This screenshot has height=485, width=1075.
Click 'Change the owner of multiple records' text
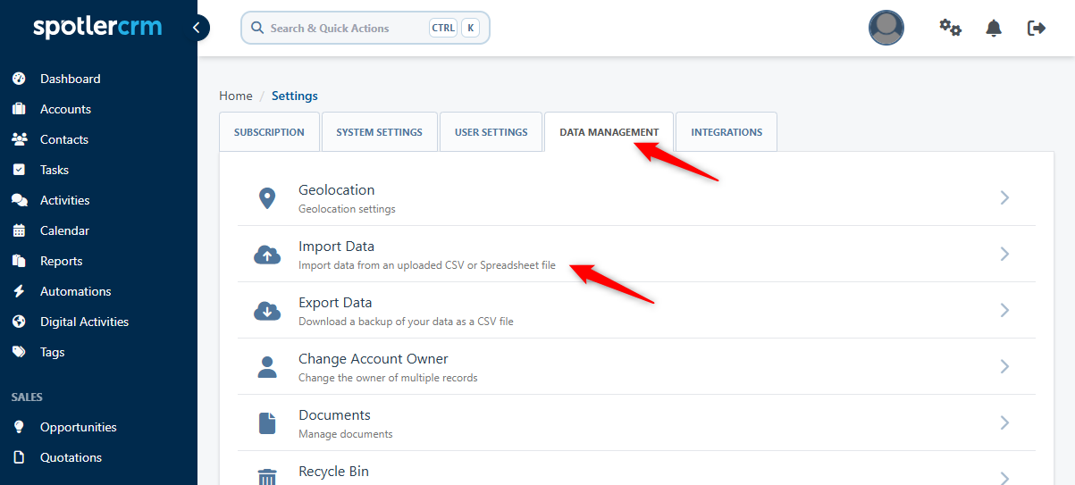tap(388, 378)
